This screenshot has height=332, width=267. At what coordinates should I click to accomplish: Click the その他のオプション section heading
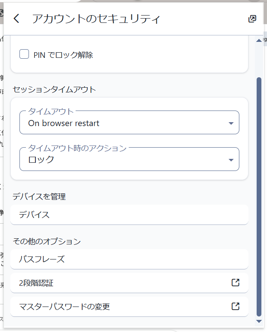(47, 241)
